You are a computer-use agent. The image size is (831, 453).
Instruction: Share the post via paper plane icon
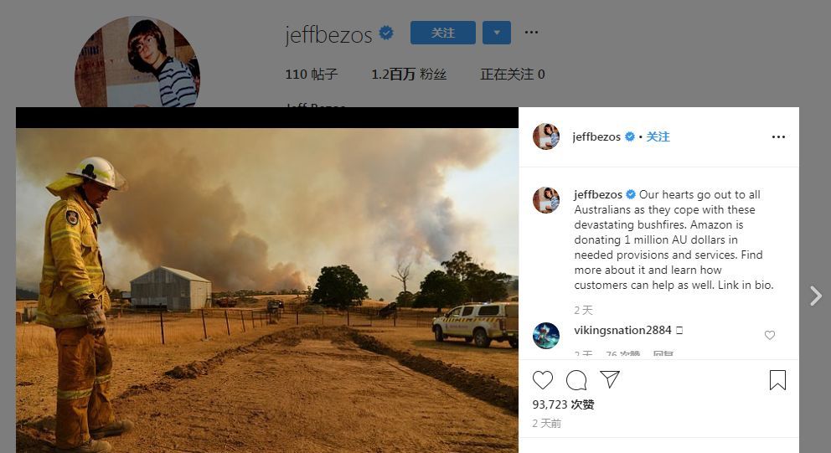click(x=610, y=379)
